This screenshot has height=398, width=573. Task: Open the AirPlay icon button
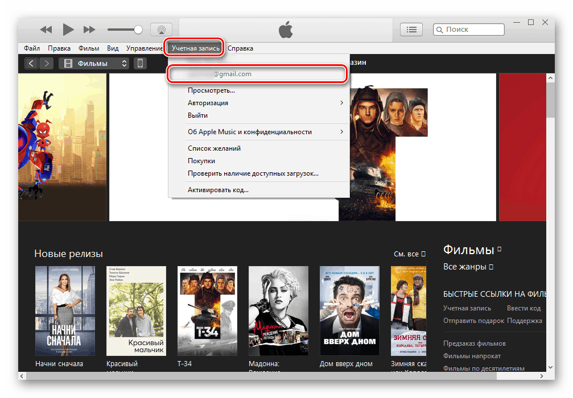(x=161, y=30)
